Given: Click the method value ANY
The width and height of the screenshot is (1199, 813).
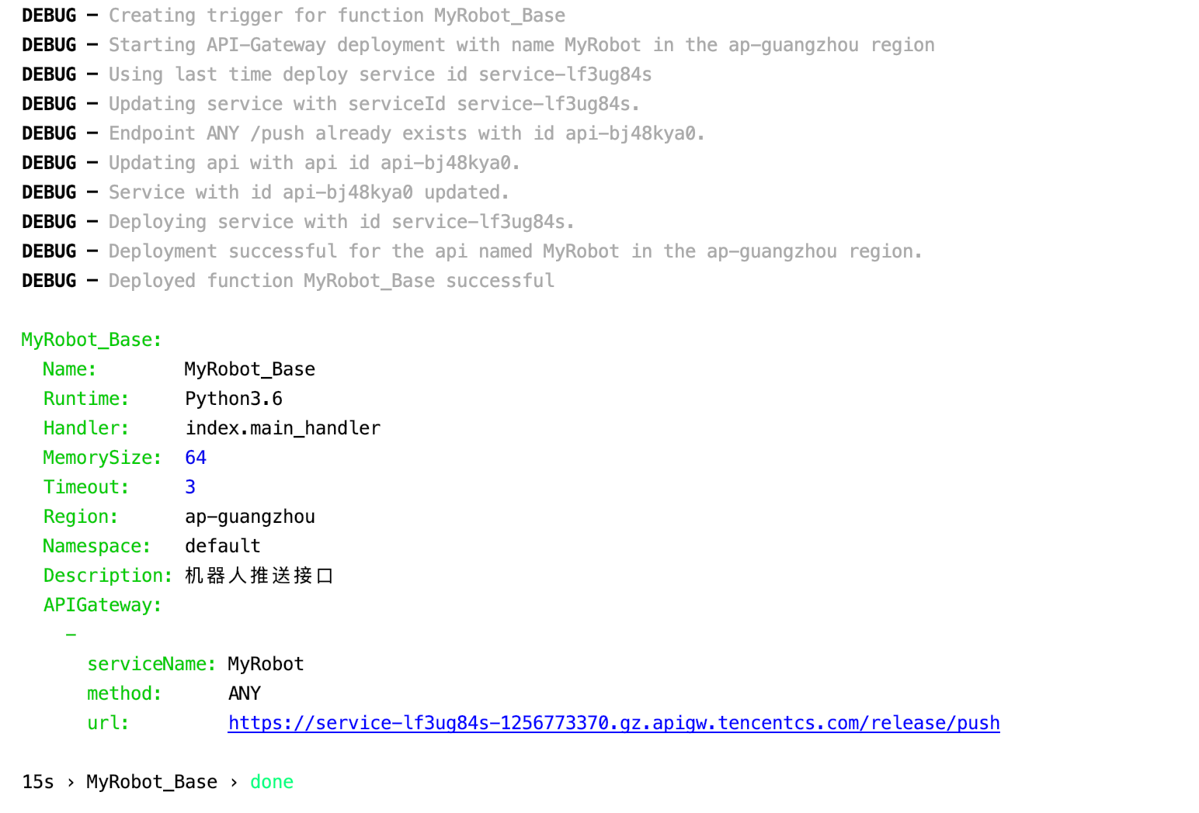Looking at the screenshot, I should (x=245, y=694).
